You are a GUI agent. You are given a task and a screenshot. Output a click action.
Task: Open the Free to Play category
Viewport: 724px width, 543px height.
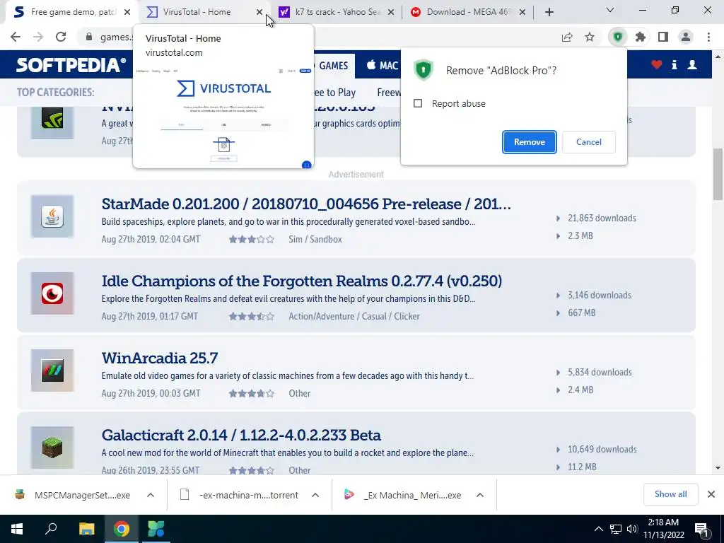(x=334, y=93)
